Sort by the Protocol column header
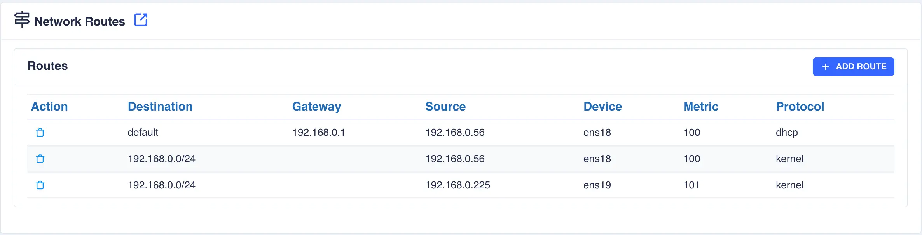The height and width of the screenshot is (235, 922). pyautogui.click(x=800, y=107)
